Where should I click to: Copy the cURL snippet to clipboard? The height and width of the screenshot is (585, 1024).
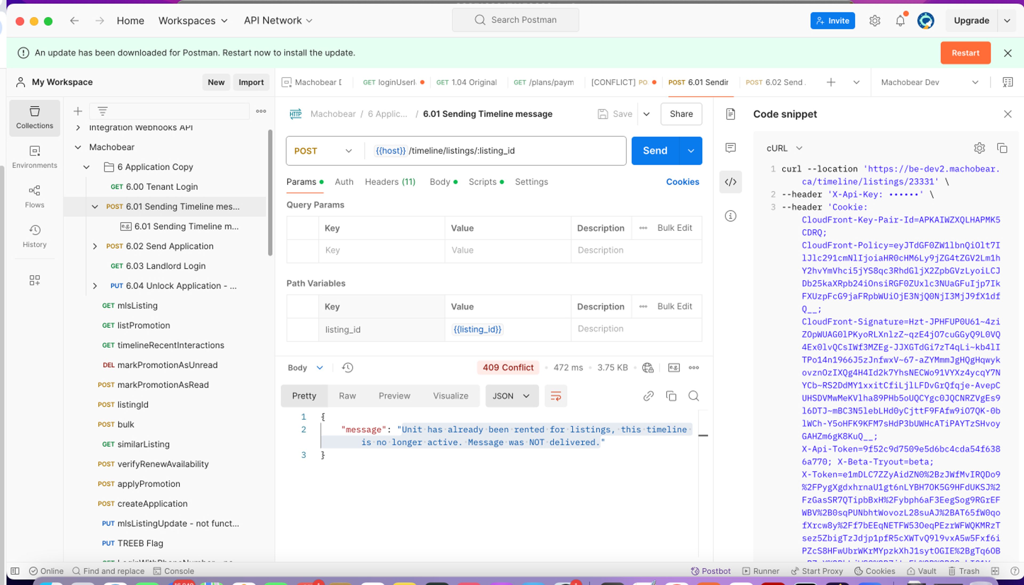click(x=1002, y=148)
